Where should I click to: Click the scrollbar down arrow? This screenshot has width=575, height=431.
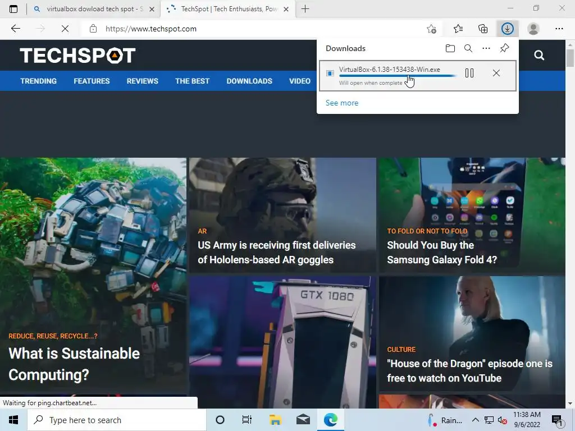570,404
